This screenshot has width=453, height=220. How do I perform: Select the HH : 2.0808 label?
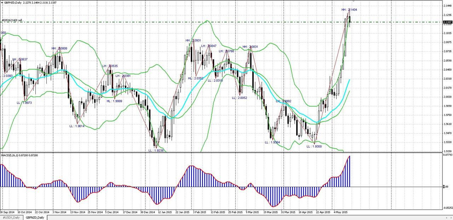point(59,48)
